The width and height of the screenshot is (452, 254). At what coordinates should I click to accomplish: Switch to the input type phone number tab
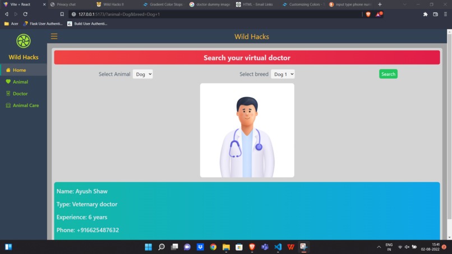click(x=350, y=4)
